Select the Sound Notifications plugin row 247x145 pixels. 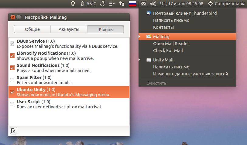click(69, 68)
